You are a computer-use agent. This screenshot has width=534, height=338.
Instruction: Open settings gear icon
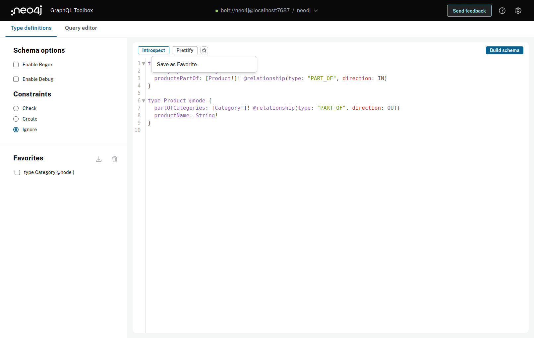(518, 11)
